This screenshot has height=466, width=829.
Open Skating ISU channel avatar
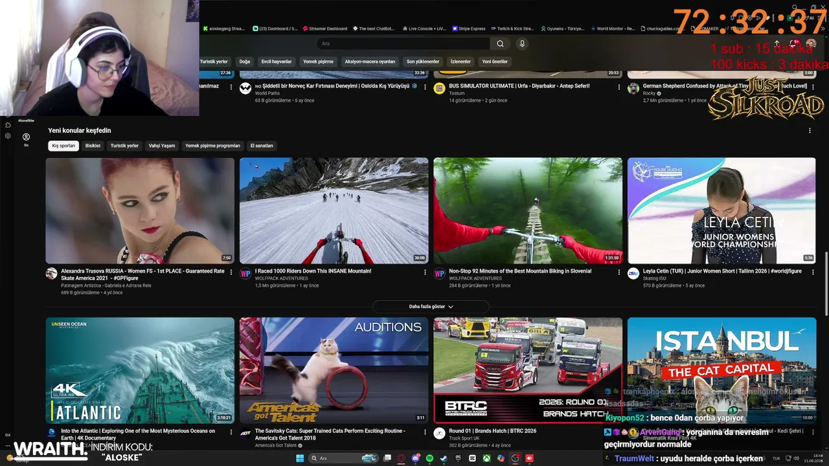(x=633, y=274)
